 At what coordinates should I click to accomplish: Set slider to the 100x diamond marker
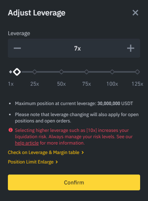coord(112,72)
